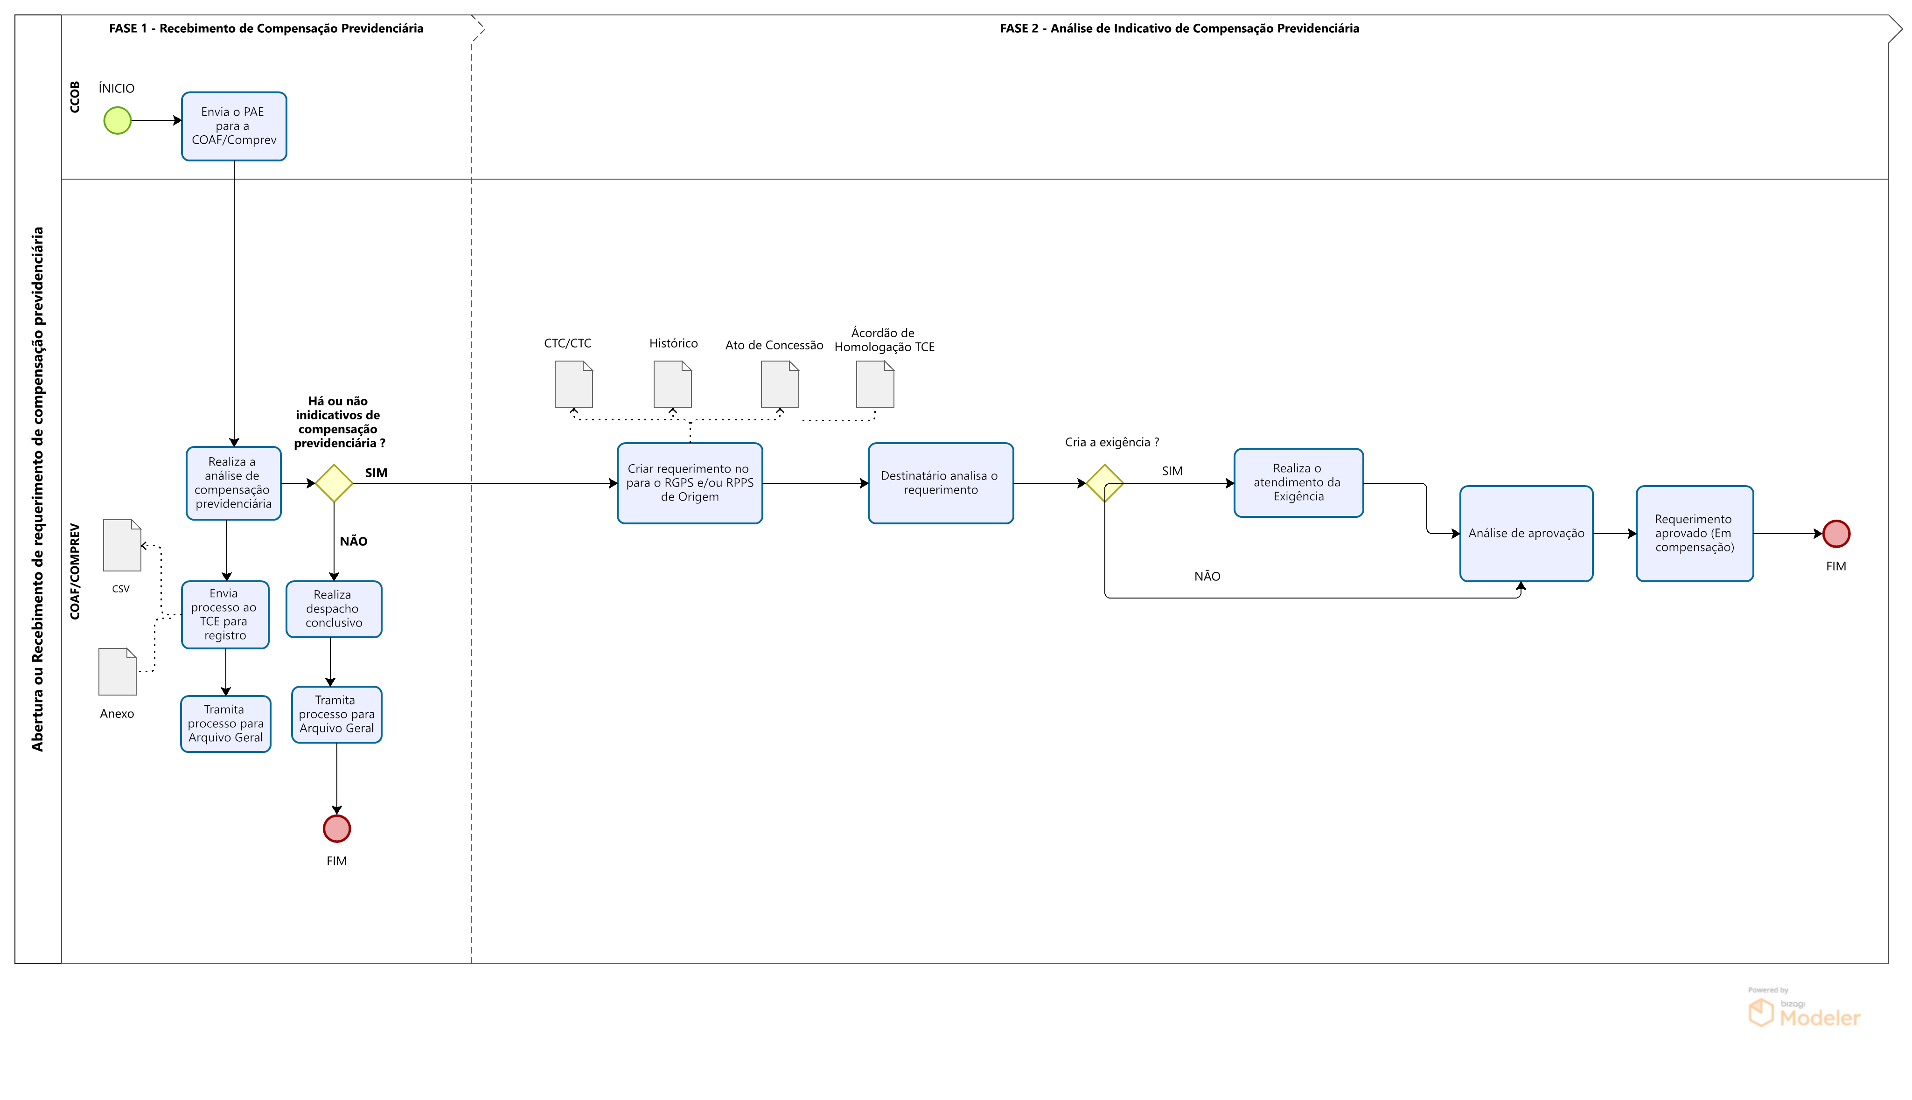Screen dimensions: 1912x1100
Task: Select Destinatário analisa o requerimento task
Action: [940, 483]
